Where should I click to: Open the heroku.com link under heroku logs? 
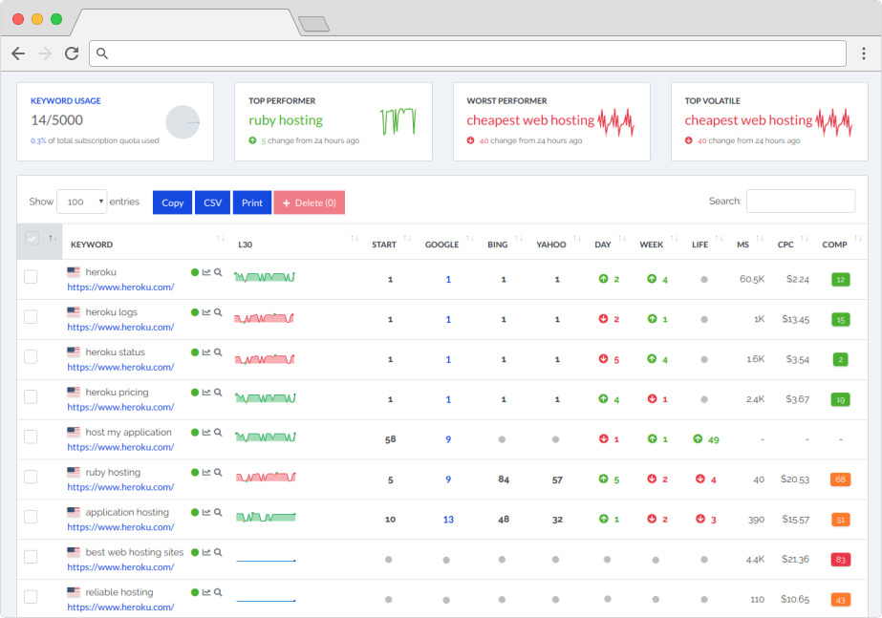point(121,328)
